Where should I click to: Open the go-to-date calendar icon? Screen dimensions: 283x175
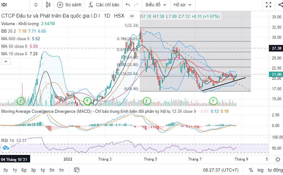(x=76, y=170)
